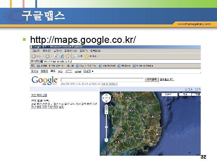Click the Gmail link in Google nav
The image size is (217, 162).
point(78,71)
